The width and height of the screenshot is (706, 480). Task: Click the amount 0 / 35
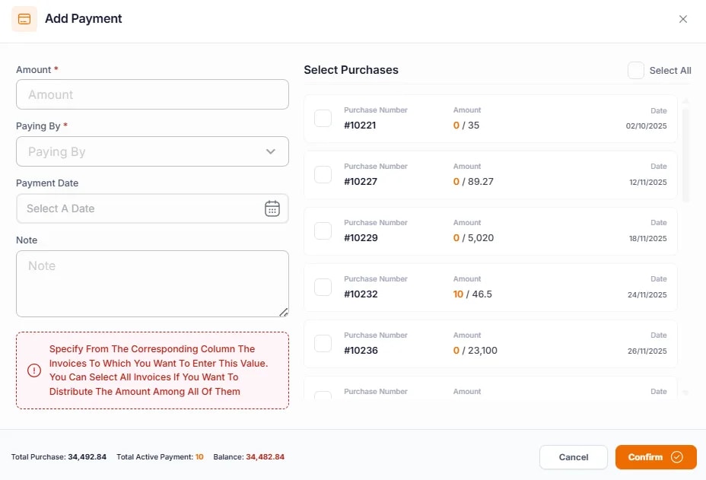[x=466, y=126]
